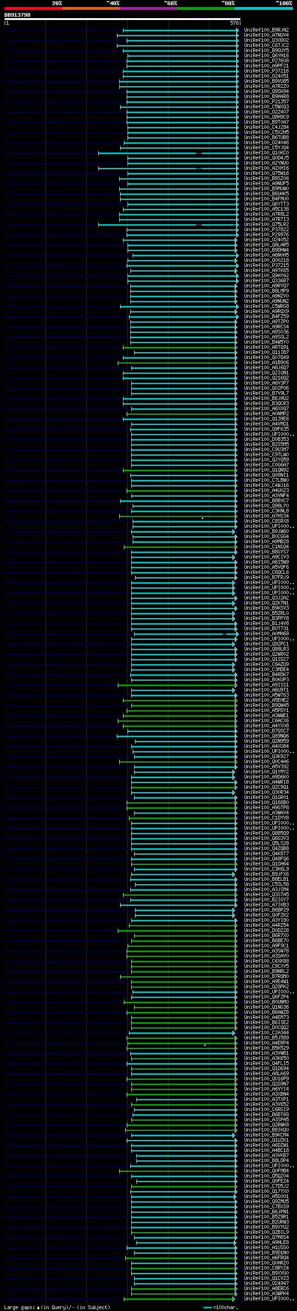Open hit UniRef100_C6TJC2
The height and width of the screenshot is (1311, 297).
point(266,45)
